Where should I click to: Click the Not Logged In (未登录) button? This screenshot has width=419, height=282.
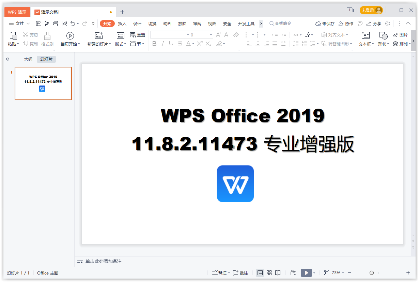click(x=371, y=10)
